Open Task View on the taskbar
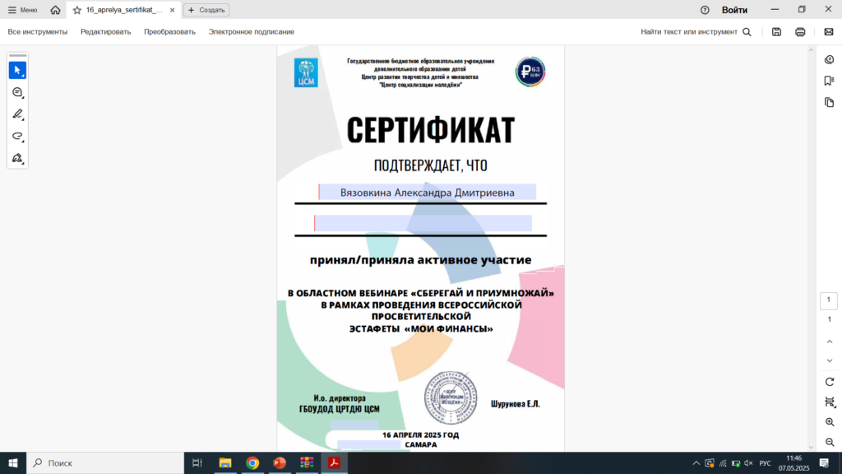The height and width of the screenshot is (474, 842). 197,462
